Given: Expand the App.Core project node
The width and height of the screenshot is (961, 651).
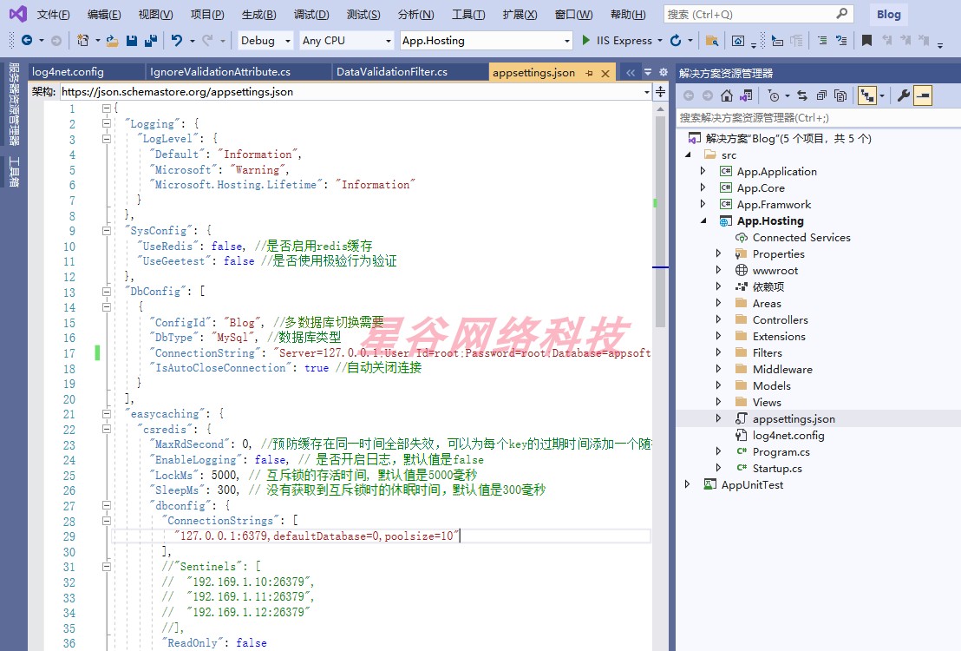Looking at the screenshot, I should pyautogui.click(x=703, y=187).
